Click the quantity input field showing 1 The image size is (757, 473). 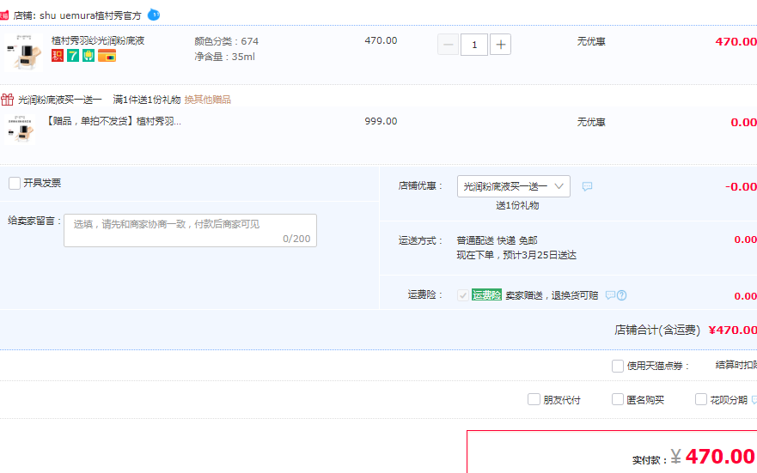pyautogui.click(x=474, y=45)
